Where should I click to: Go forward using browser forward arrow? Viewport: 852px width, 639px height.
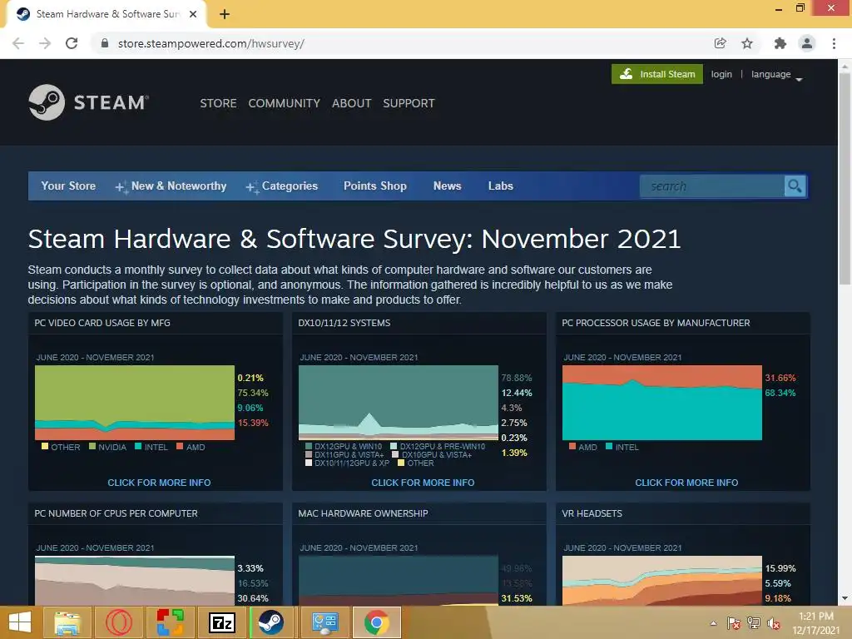pos(45,43)
